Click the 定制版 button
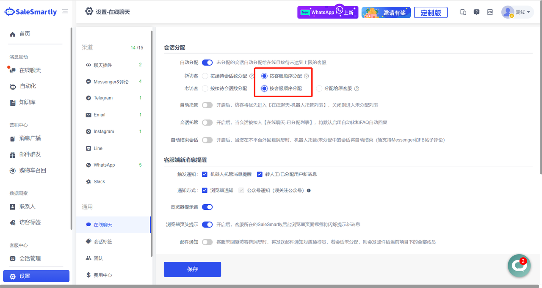Viewport: 542px width, 288px height. [x=430, y=13]
